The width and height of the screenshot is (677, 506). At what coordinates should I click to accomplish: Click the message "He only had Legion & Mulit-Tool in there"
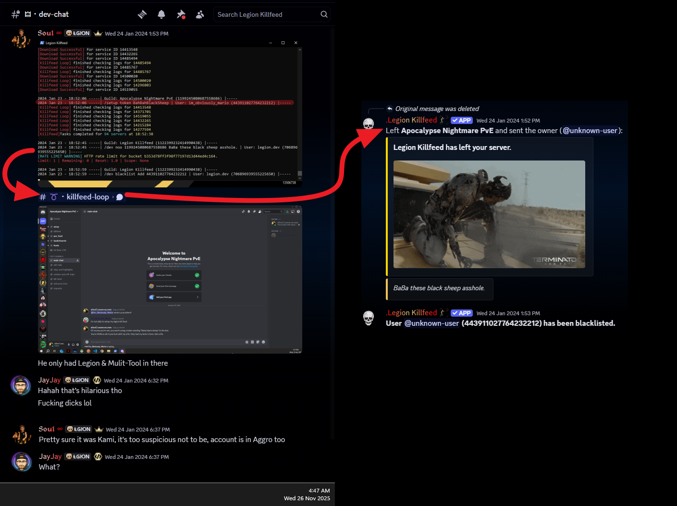[x=103, y=363]
